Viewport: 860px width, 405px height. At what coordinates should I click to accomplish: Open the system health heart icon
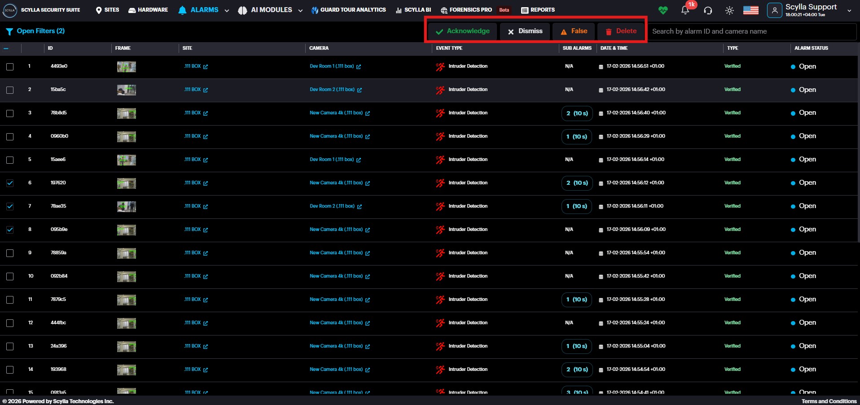(663, 10)
